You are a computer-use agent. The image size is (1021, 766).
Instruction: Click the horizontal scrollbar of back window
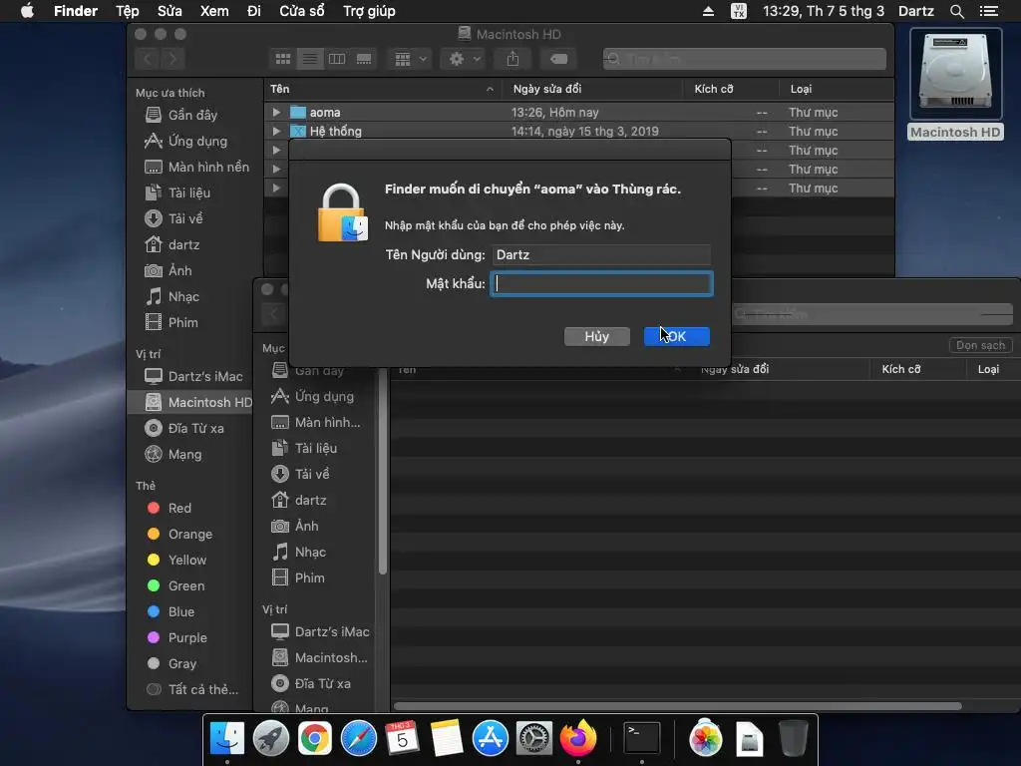pos(677,706)
